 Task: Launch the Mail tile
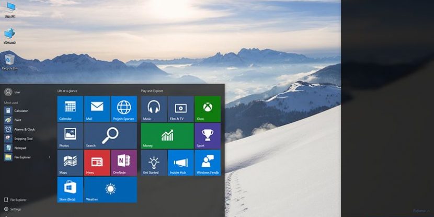point(97,109)
